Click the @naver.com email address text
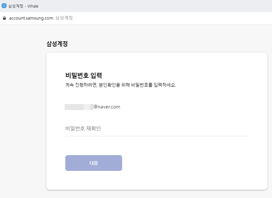 [x=92, y=107]
